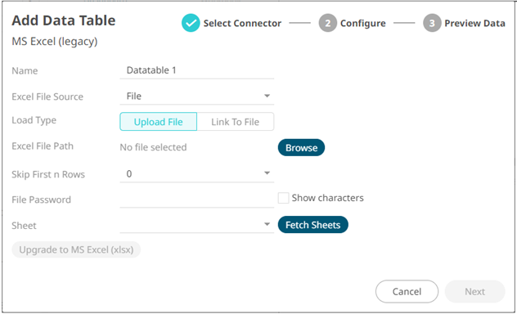Open the Excel File Source dropdown arrow
This screenshot has height=314, width=517.
pos(267,96)
